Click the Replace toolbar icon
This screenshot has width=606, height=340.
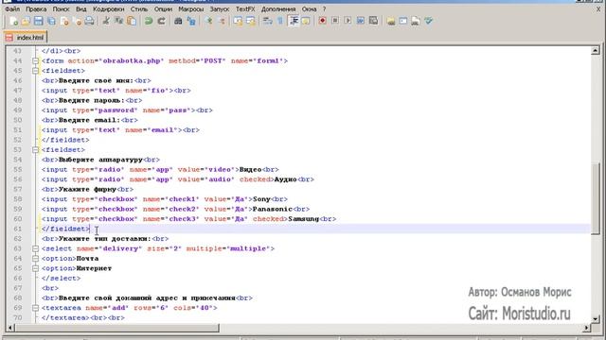191,21
